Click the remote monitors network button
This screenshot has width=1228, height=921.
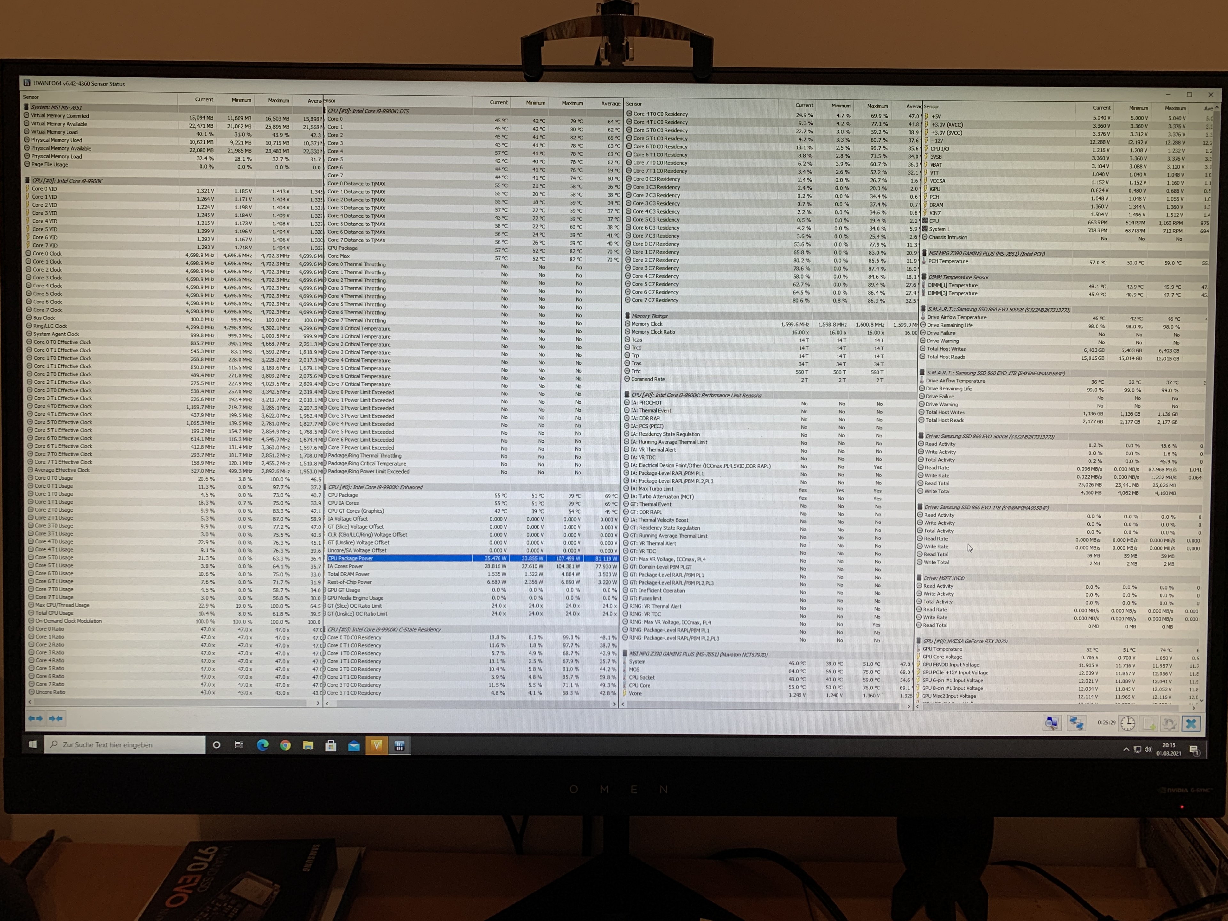point(1076,723)
